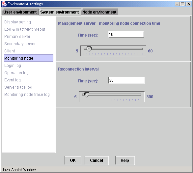Open Log & Inactivity timeout settings
193x173 pixels.
(25, 29)
